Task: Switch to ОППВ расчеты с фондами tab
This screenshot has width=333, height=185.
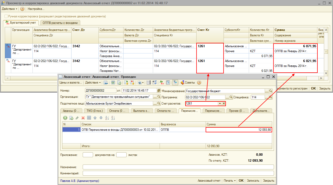Action: point(60,23)
